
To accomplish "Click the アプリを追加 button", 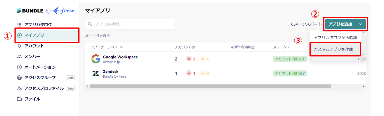I will pos(340,24).
